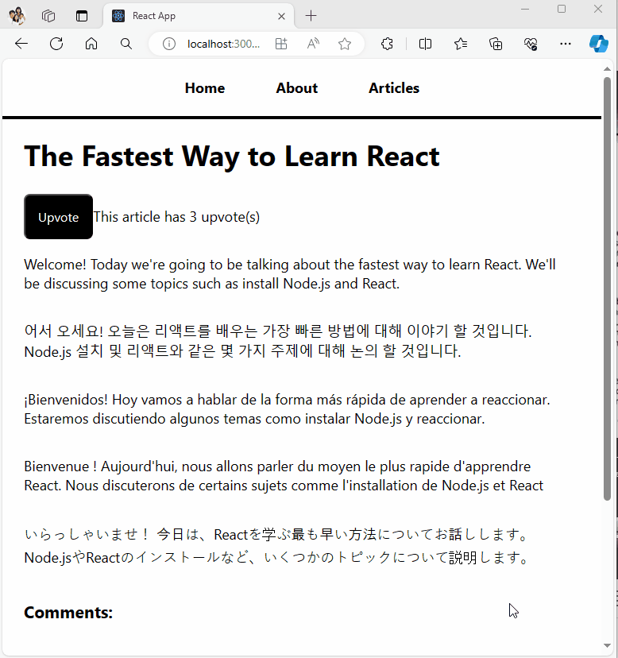Viewport: 618px width, 658px height.
Task: Click the Korean paragraph starting '어서 오세요'
Action: pos(278,341)
